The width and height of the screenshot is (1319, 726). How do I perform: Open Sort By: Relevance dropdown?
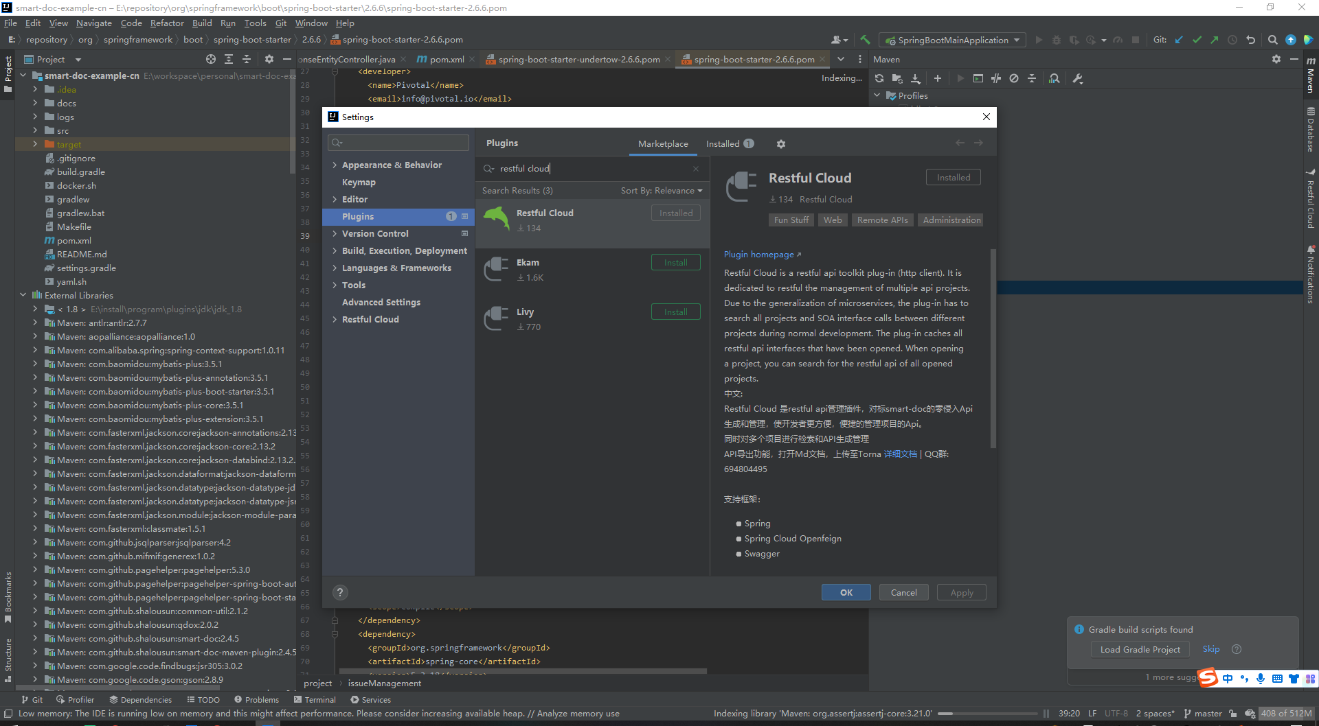click(662, 191)
